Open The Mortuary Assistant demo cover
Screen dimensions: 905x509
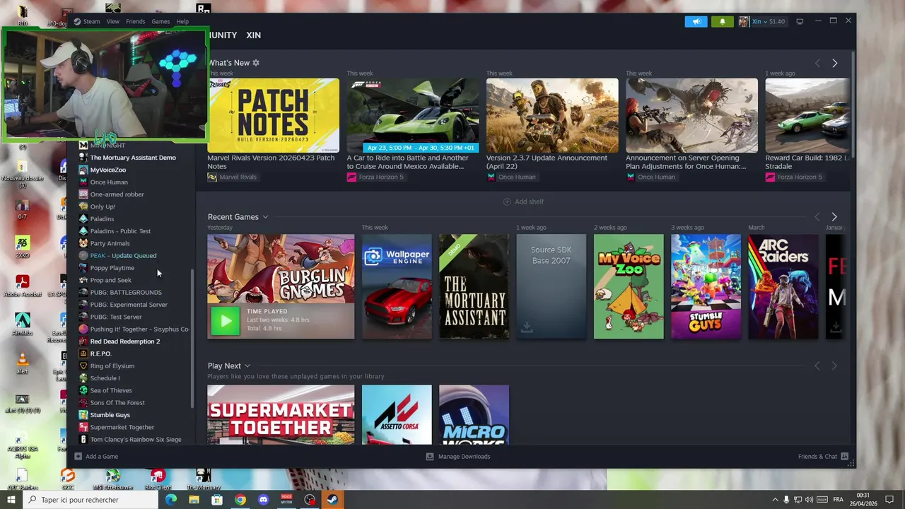pos(474,286)
